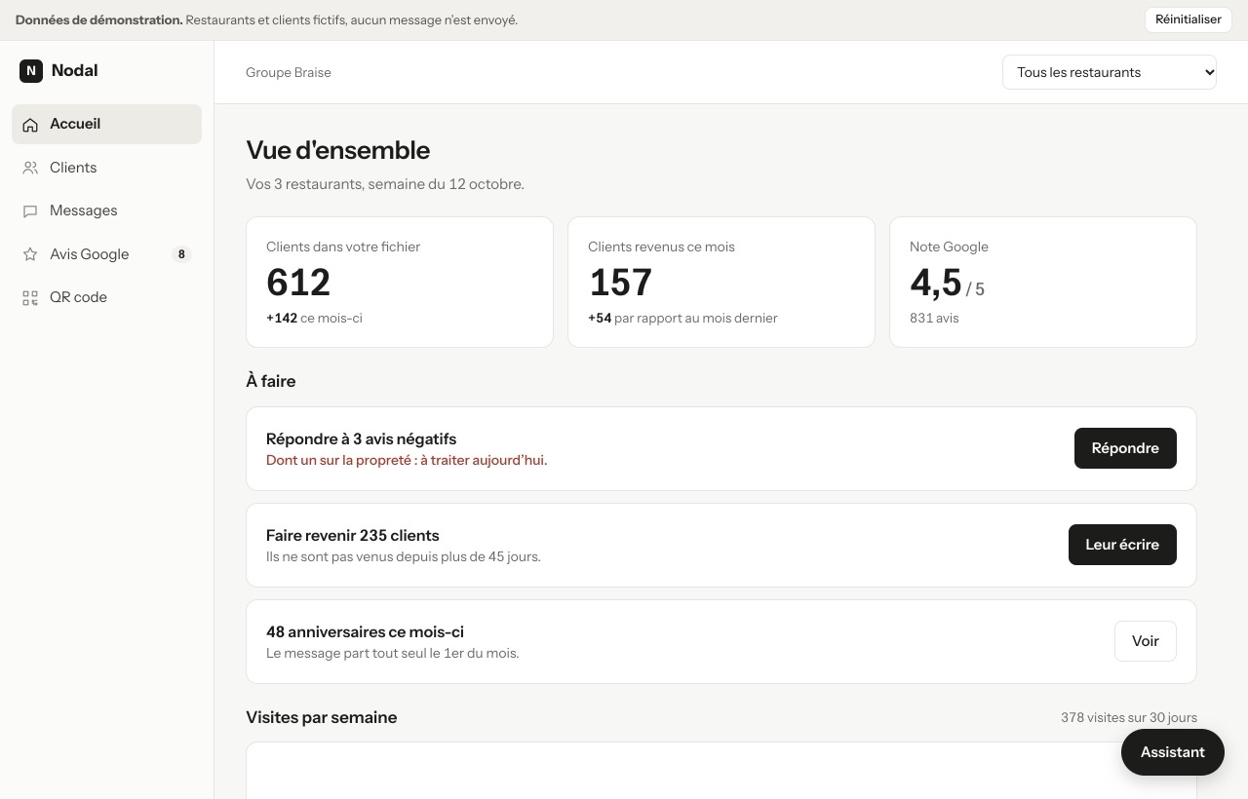Click the +142 ce mois-ci text
Viewport: 1248px width, 799px height.
pyautogui.click(x=314, y=318)
